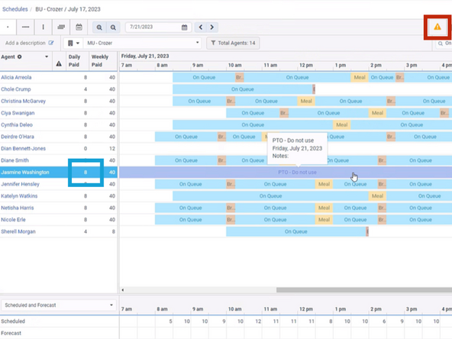Open agent Chole Crump
452x339 pixels.
[16, 89]
